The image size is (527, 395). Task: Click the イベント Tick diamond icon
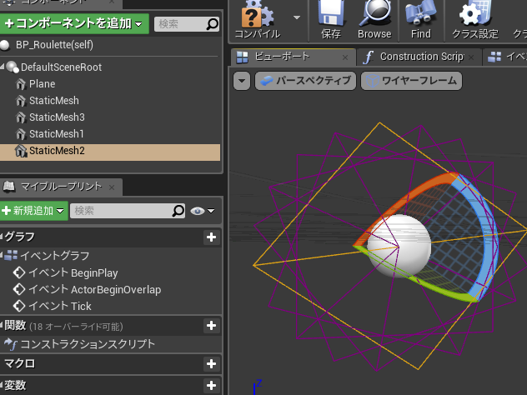click(x=19, y=306)
